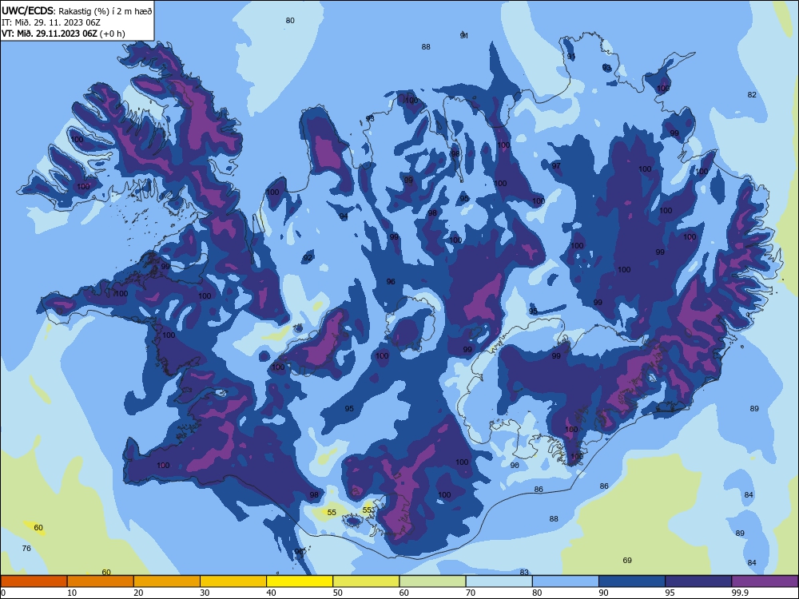
Task: Click the "97" humidity value on the map
Action: [556, 165]
